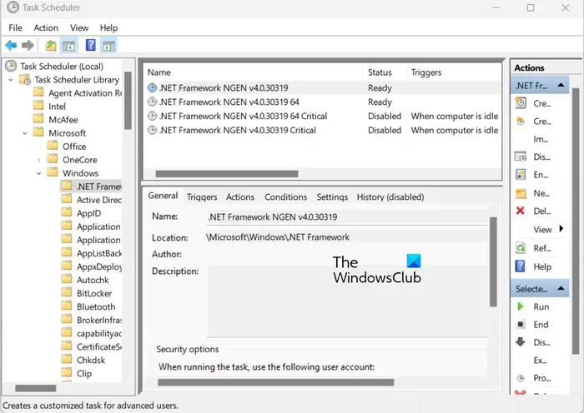This screenshot has height=413, width=584.
Task: Click the Dis... display running tasks icon
Action: coord(521,157)
